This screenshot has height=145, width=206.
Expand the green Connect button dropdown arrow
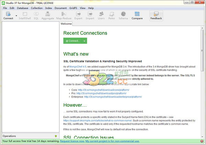pos(84,41)
